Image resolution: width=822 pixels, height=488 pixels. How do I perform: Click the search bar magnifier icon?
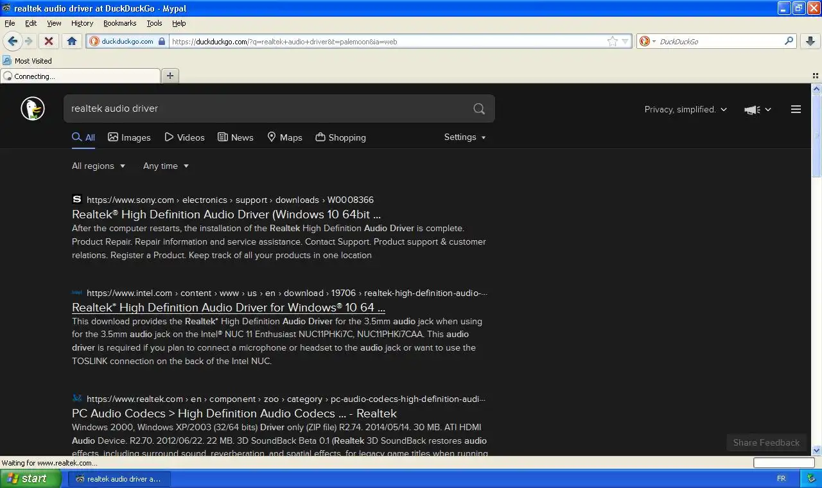(x=789, y=41)
